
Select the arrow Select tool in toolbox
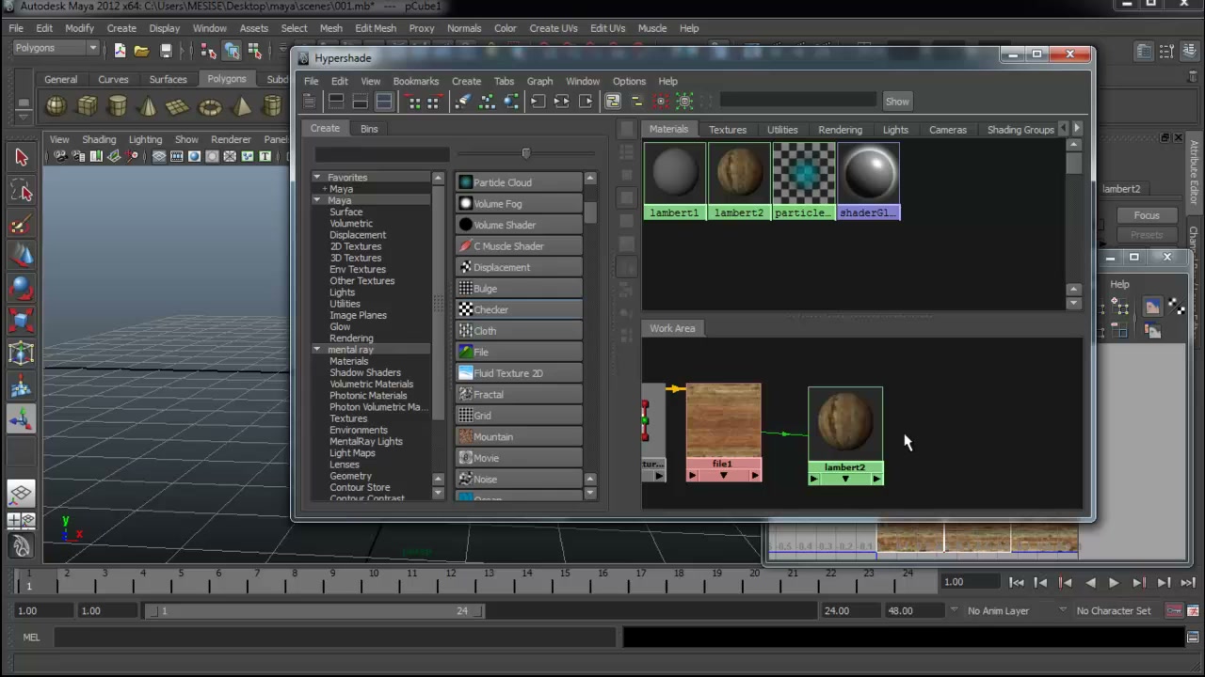pyautogui.click(x=22, y=158)
